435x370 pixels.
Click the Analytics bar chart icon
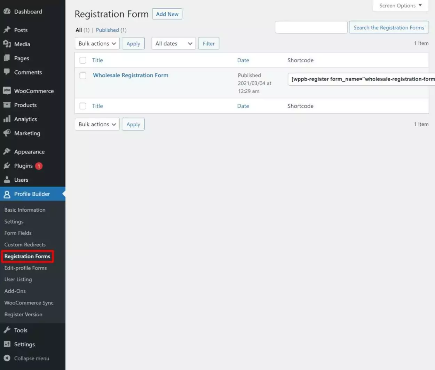[x=7, y=119]
